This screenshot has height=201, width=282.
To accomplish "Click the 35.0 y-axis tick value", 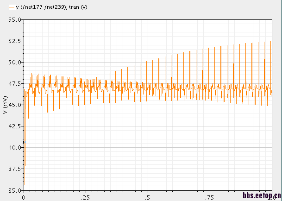I will click(14, 190).
